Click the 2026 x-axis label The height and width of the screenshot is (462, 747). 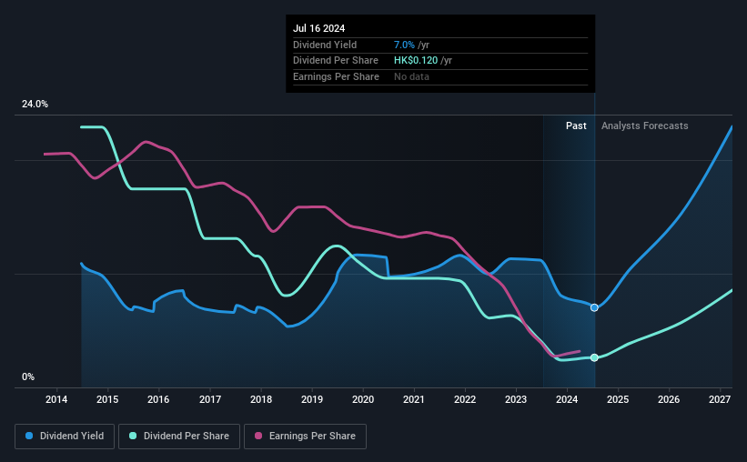coord(669,399)
